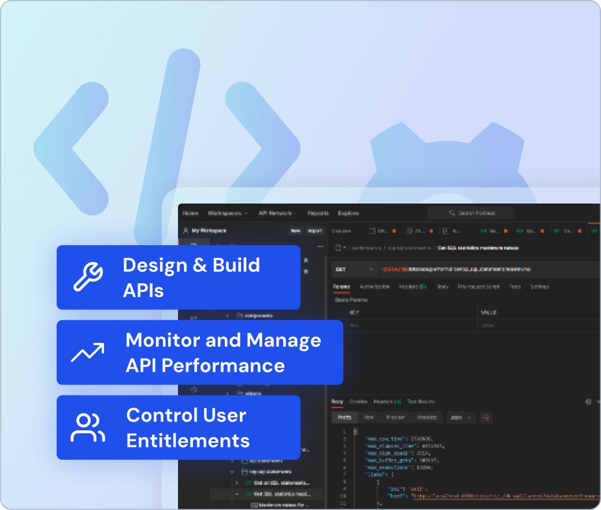Open the JSON format dropdown

[461, 417]
